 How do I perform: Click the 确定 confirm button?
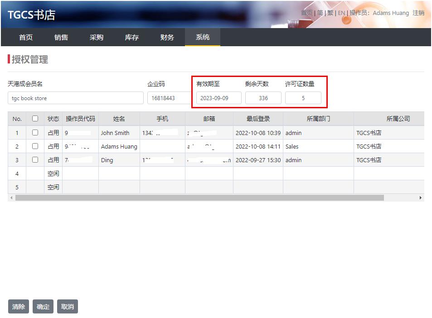43,307
